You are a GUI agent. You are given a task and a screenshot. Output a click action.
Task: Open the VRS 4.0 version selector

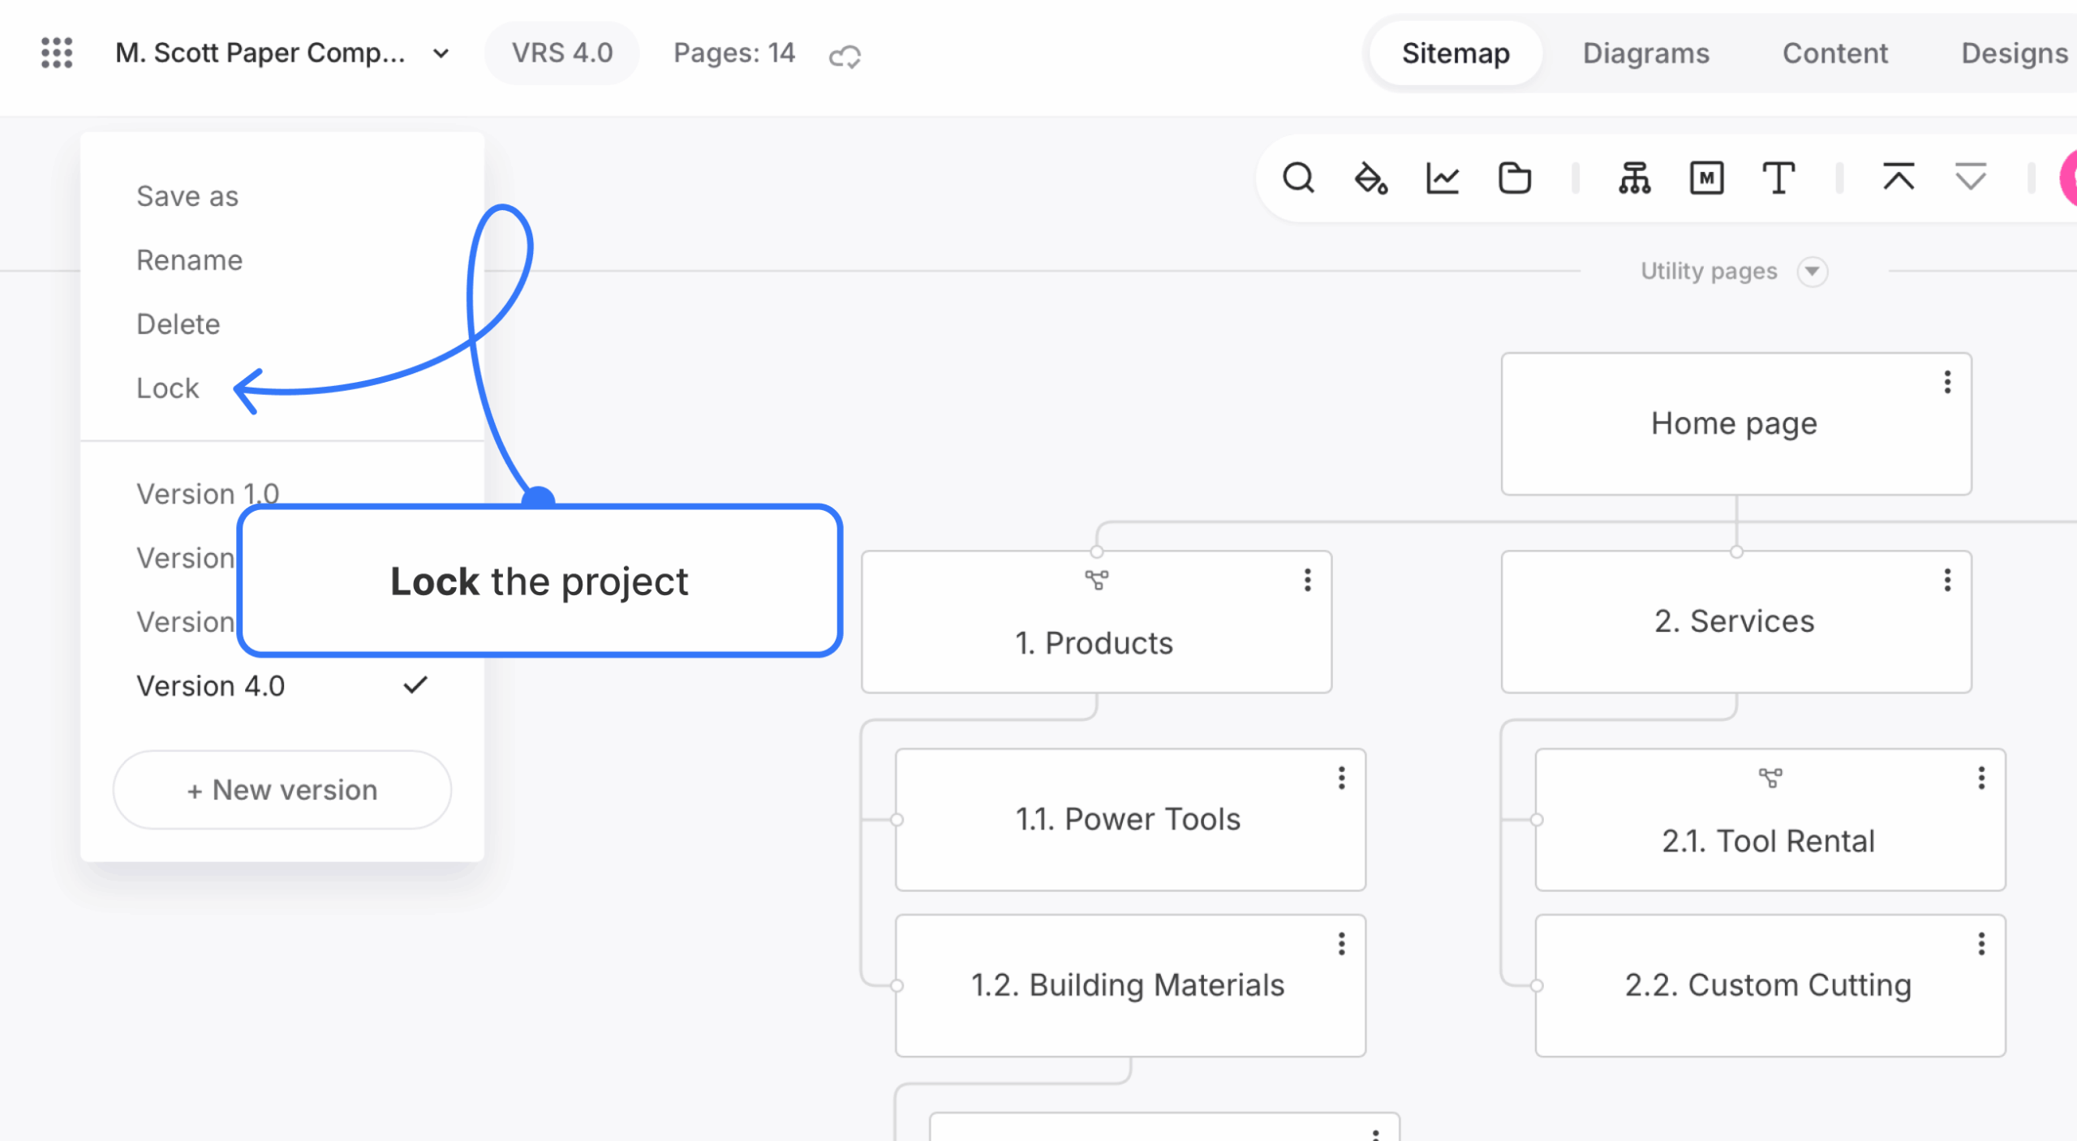click(x=561, y=53)
